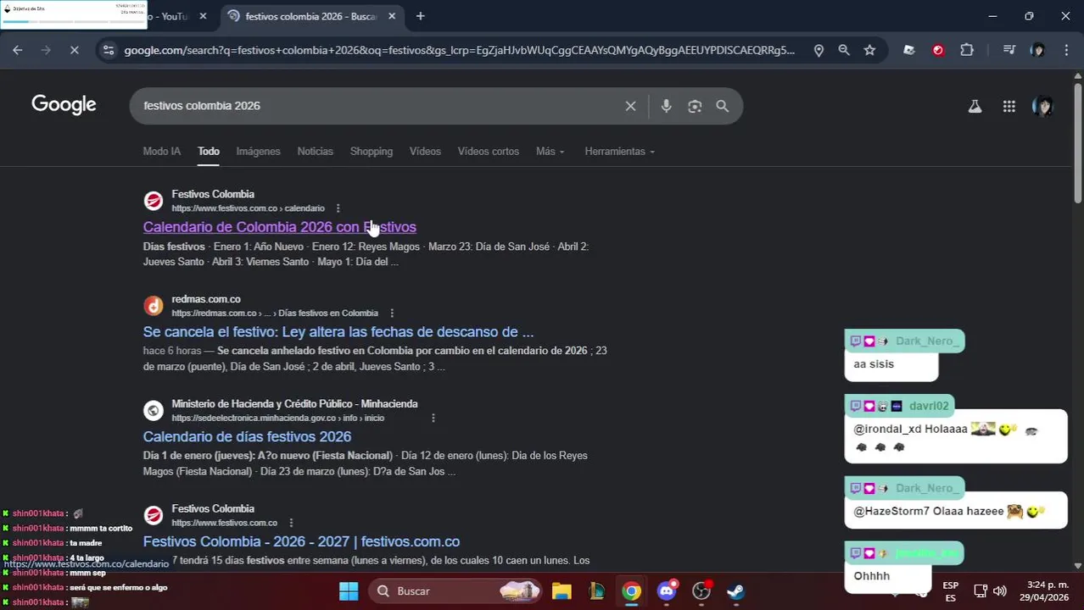Open Festivos Colombia - 2026 - 2027 link
The height and width of the screenshot is (610, 1084).
pyautogui.click(x=301, y=541)
